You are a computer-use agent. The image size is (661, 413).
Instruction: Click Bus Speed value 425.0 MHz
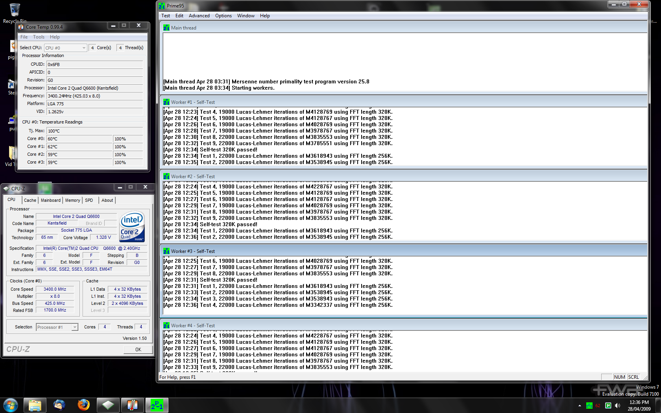[x=55, y=303]
